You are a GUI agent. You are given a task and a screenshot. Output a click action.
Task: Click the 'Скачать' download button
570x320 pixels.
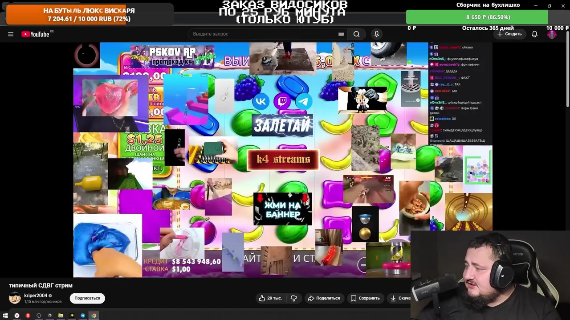pyautogui.click(x=399, y=298)
